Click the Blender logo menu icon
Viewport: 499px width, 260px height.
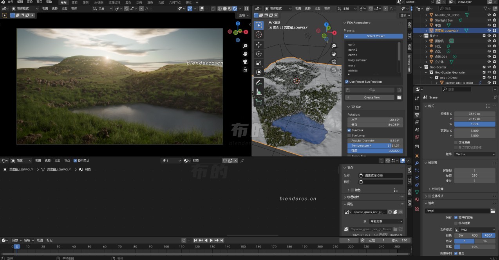pyautogui.click(x=3, y=2)
